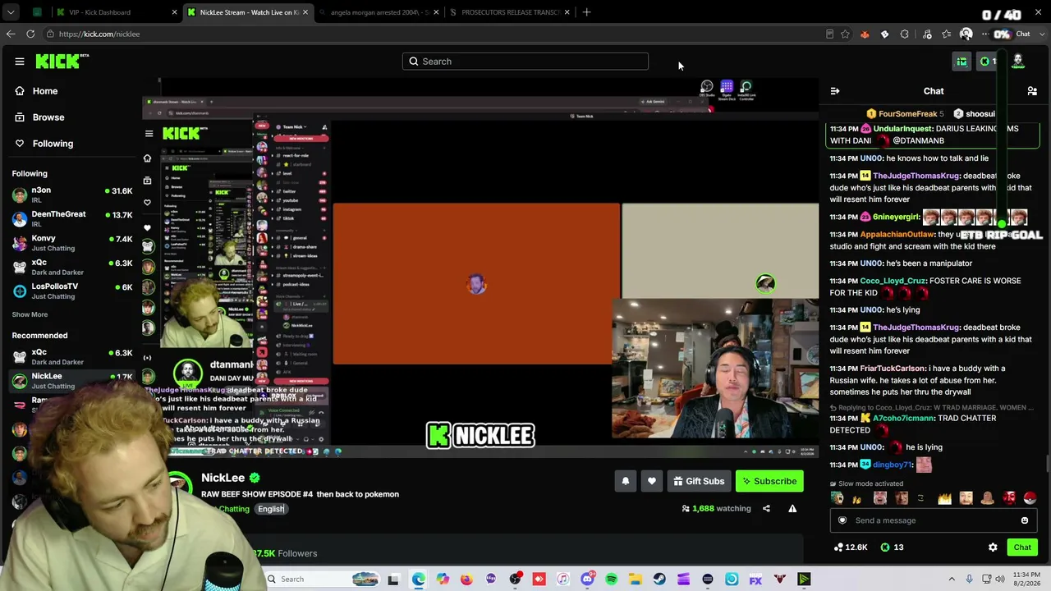This screenshot has width=1051, height=591.
Task: Go back in browser history
Action: [x=10, y=34]
